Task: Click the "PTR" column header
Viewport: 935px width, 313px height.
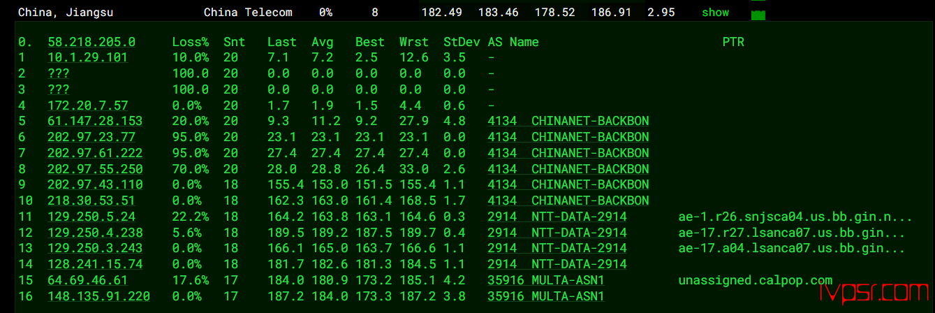Action: pos(733,42)
